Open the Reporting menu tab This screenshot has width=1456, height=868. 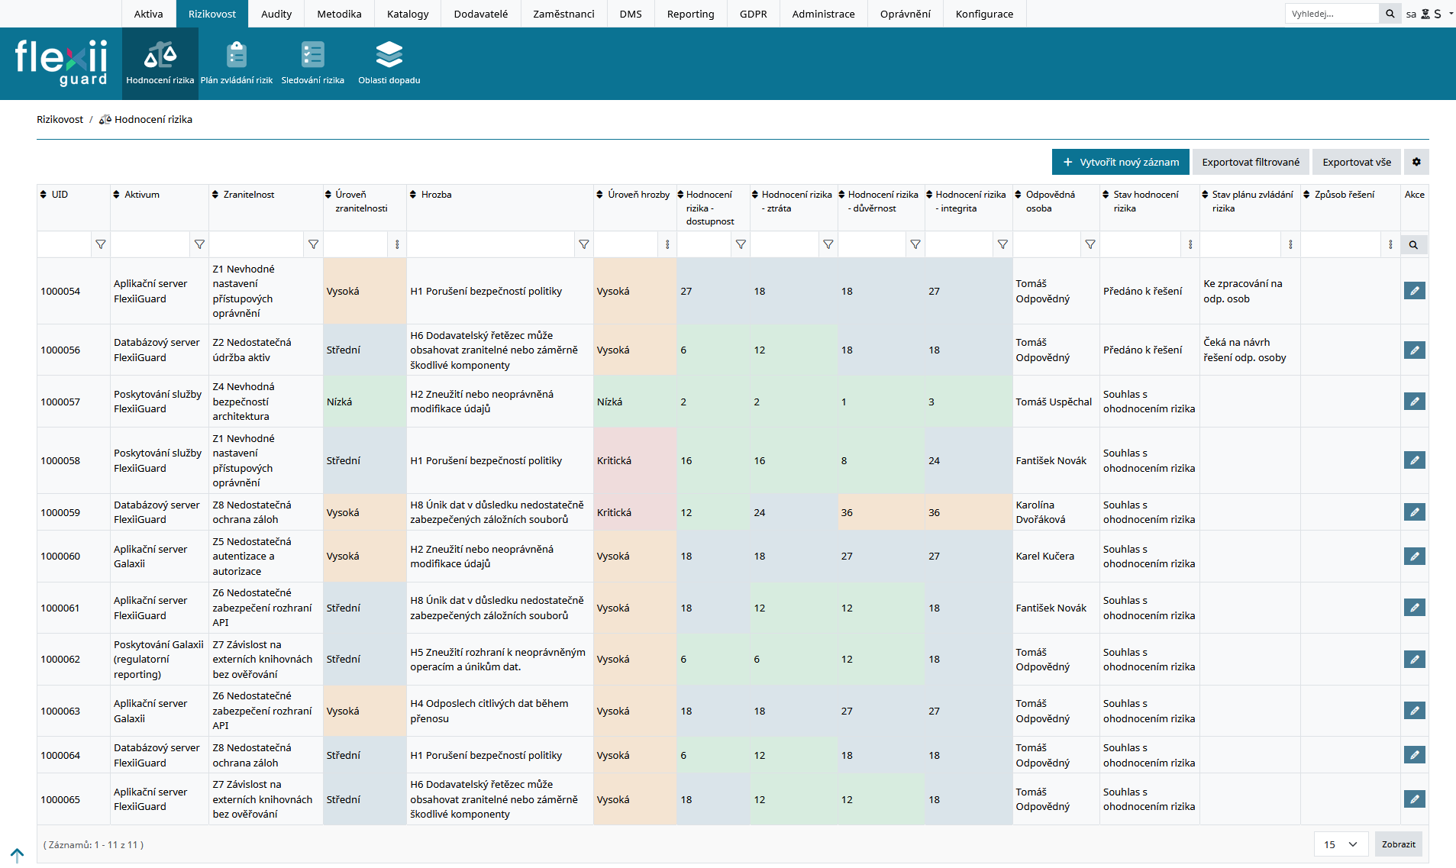point(690,14)
